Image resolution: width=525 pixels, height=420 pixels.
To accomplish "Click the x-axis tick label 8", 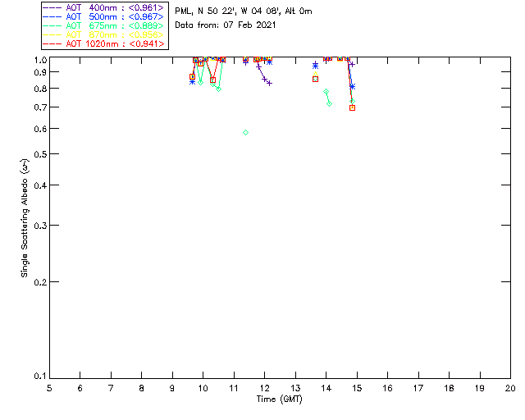I will pos(142,388).
